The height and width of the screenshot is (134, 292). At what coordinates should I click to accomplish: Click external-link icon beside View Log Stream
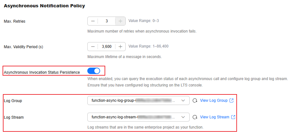coord(233,117)
